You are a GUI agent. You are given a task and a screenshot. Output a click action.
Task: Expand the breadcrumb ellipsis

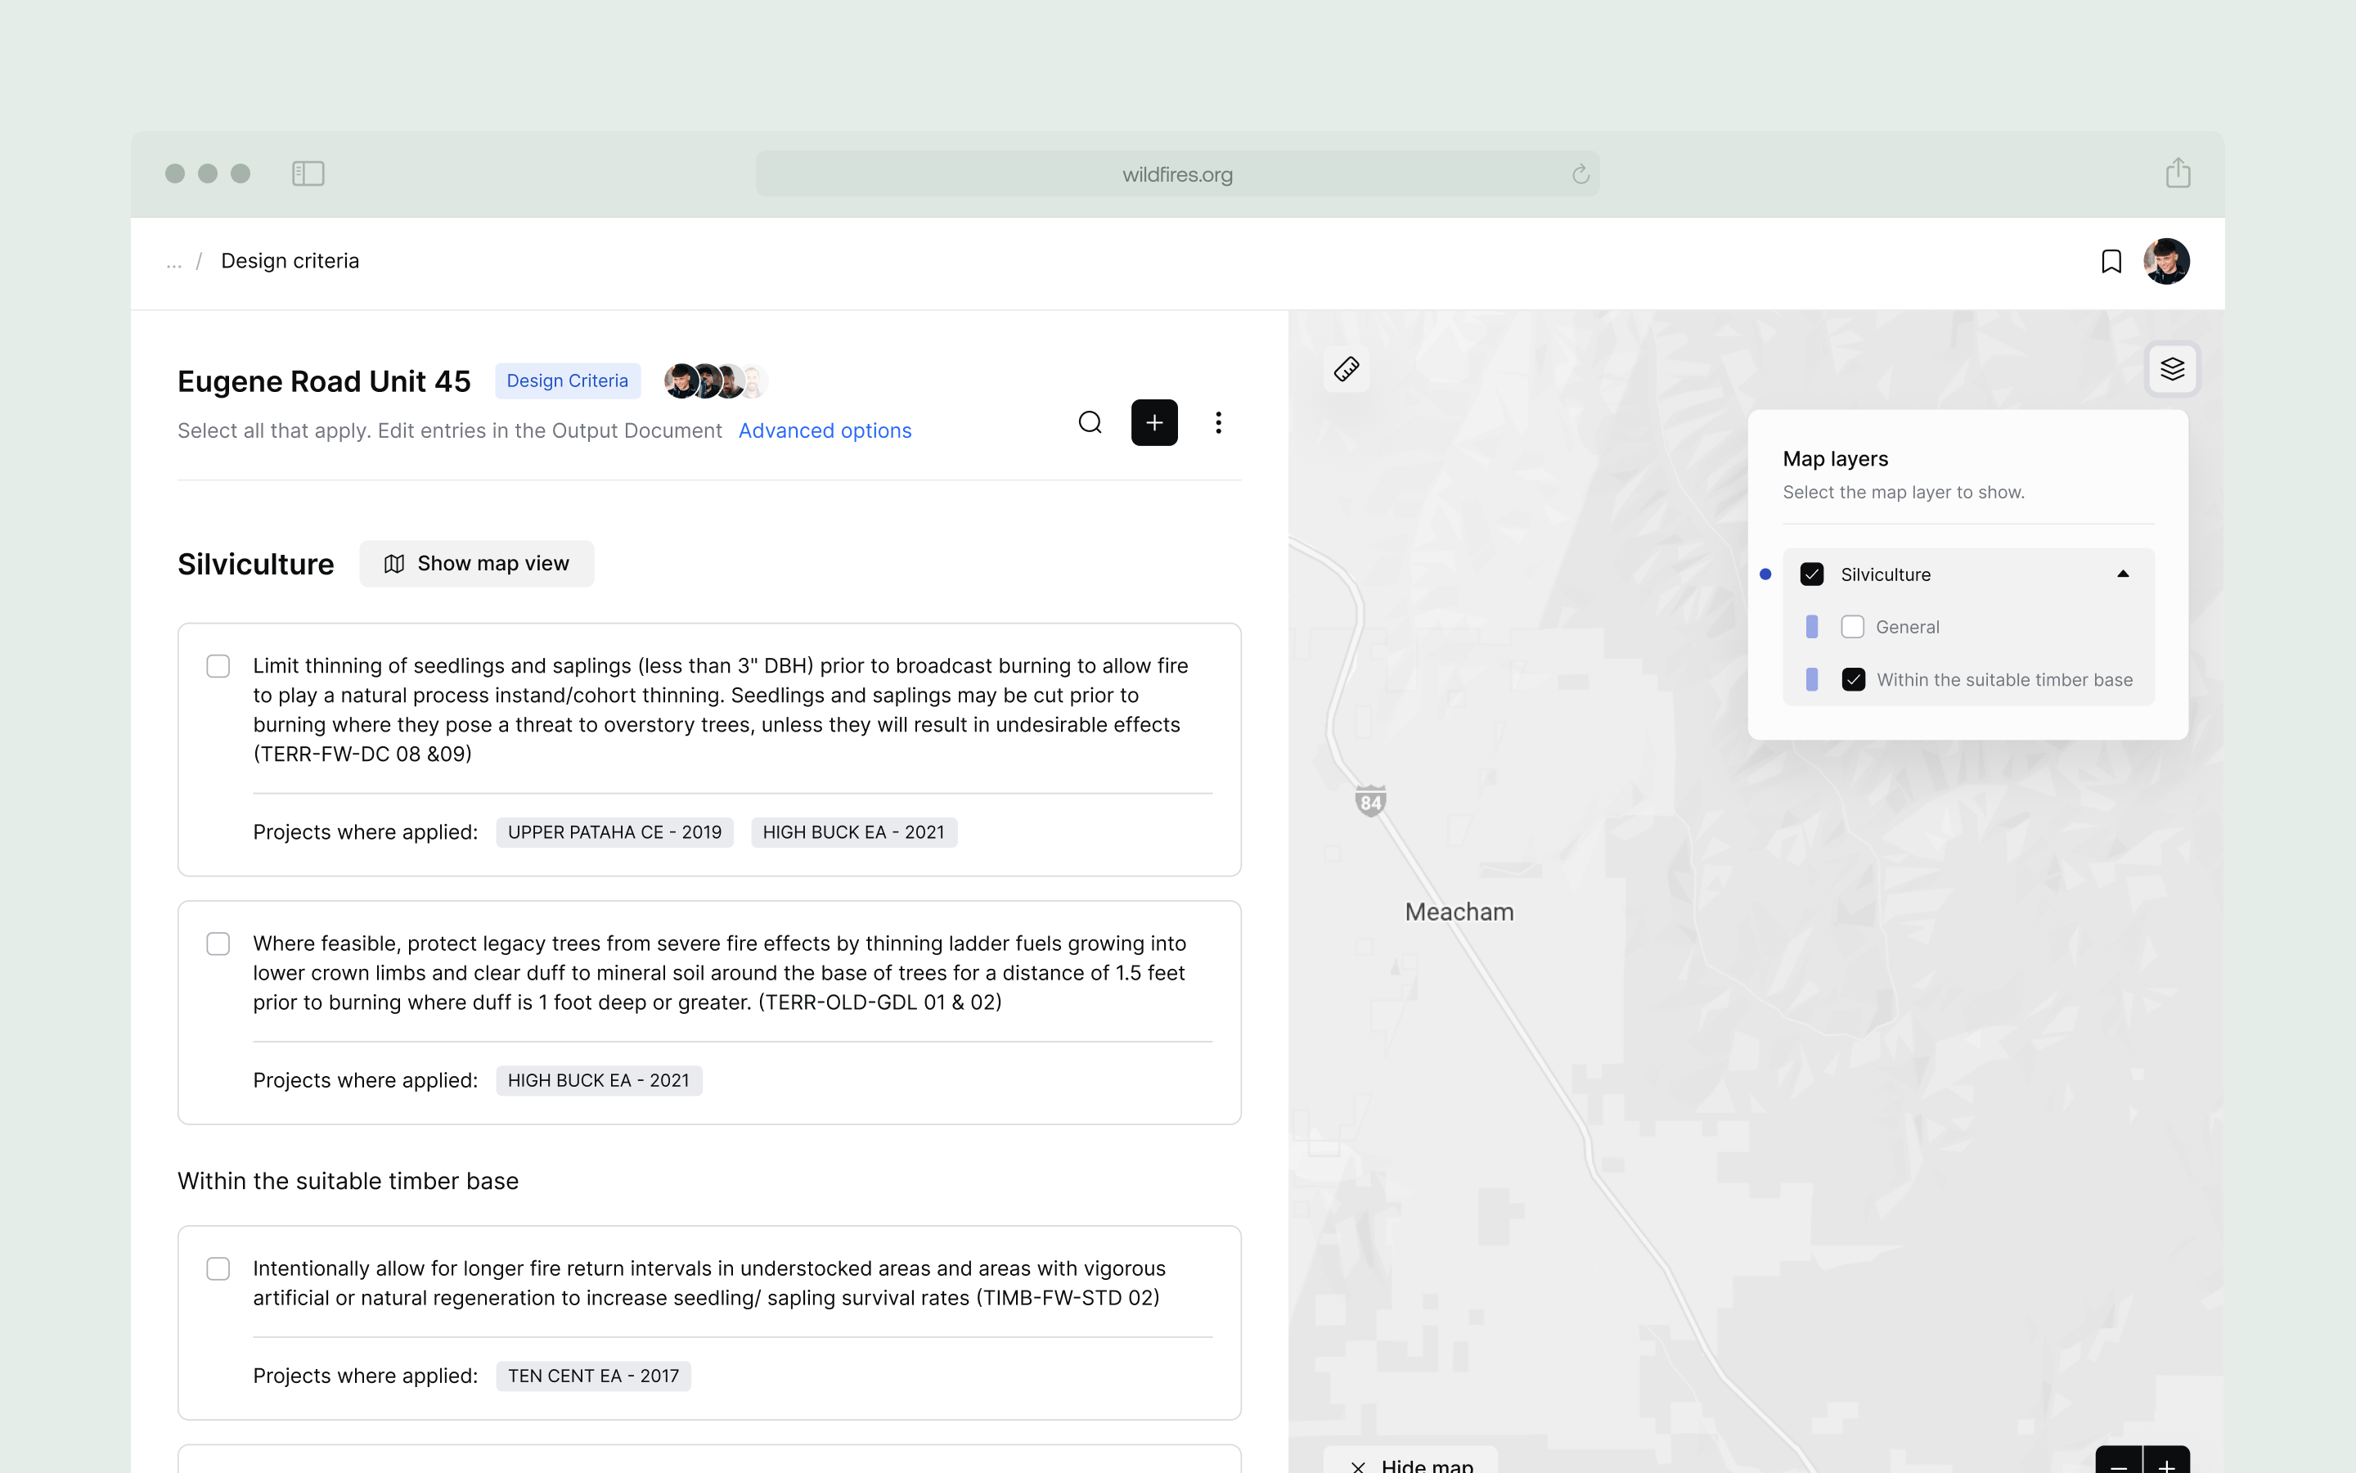coord(174,261)
